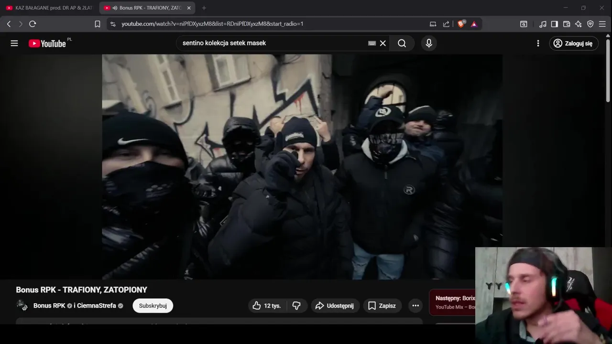
Task: Click the video player to pause
Action: point(302,167)
